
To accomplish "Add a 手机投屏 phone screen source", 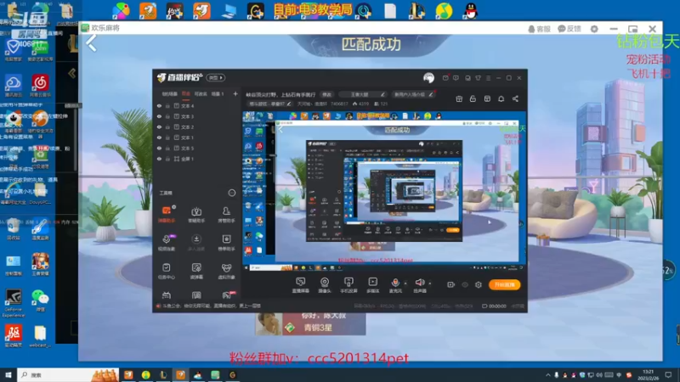I will [x=348, y=285].
